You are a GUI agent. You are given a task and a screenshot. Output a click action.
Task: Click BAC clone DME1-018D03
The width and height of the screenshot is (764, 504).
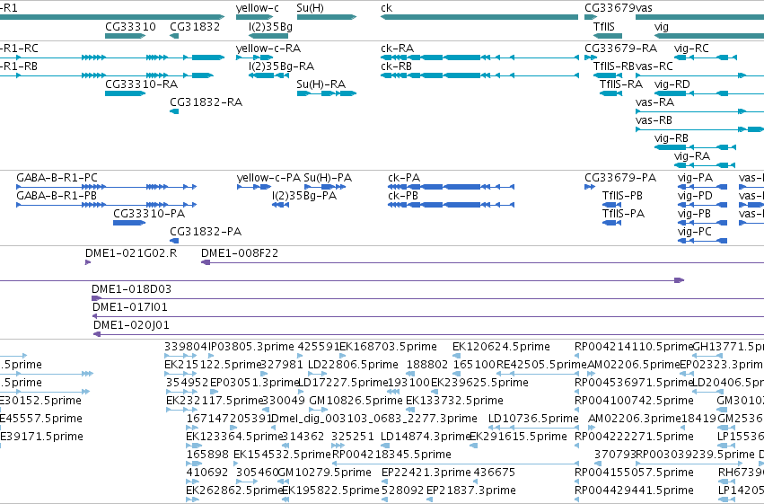click(132, 289)
